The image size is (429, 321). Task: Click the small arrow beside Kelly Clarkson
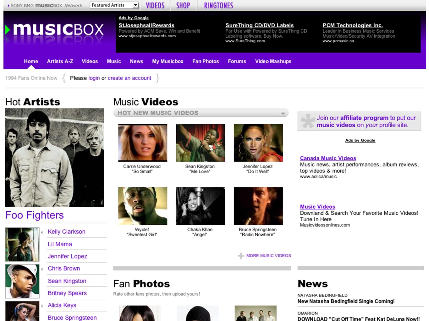(42, 233)
